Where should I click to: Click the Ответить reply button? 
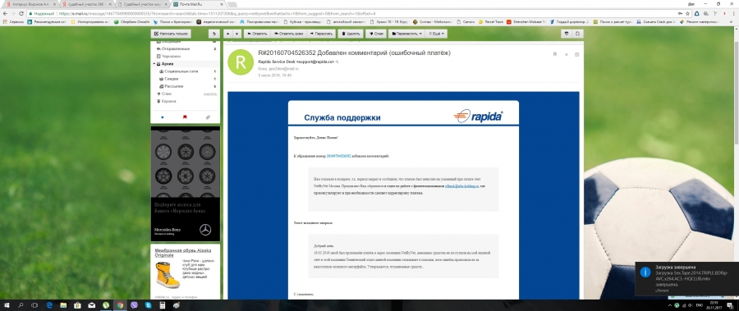(257, 34)
